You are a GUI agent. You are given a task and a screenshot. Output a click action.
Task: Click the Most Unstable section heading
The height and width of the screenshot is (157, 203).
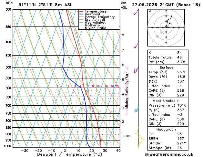click(166, 101)
